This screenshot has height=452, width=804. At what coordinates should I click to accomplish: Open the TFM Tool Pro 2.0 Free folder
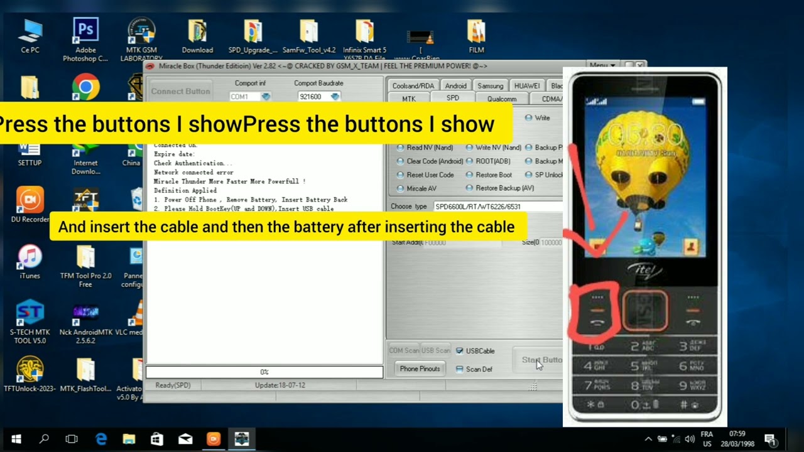tap(85, 266)
